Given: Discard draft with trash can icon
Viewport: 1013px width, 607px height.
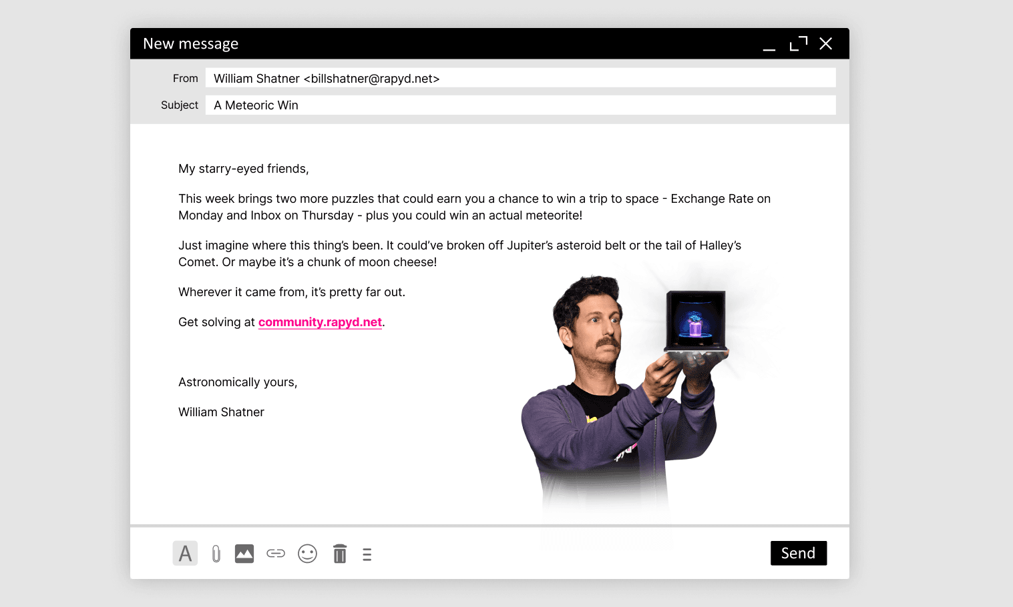Looking at the screenshot, I should pyautogui.click(x=340, y=554).
